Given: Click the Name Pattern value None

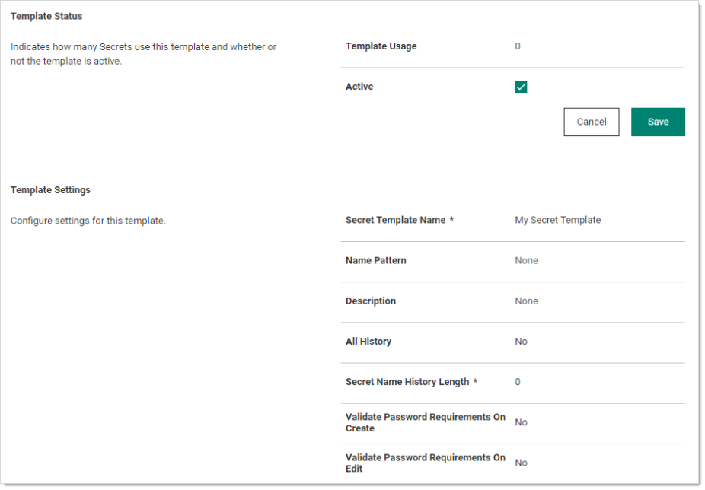Looking at the screenshot, I should [526, 260].
